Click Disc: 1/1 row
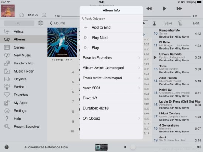This screenshot has width=203, height=152. click(111, 98)
